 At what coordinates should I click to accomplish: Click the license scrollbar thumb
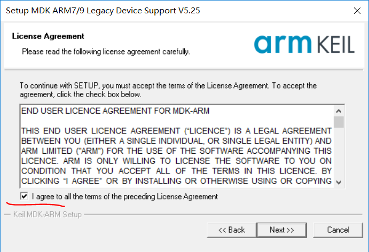point(339,122)
